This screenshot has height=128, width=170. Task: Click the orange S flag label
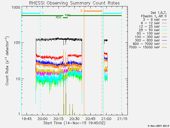point(81,11)
